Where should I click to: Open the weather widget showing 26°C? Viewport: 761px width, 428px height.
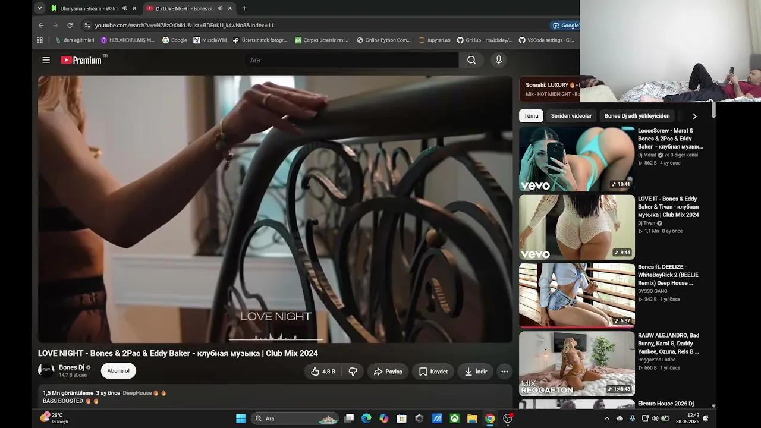click(54, 418)
